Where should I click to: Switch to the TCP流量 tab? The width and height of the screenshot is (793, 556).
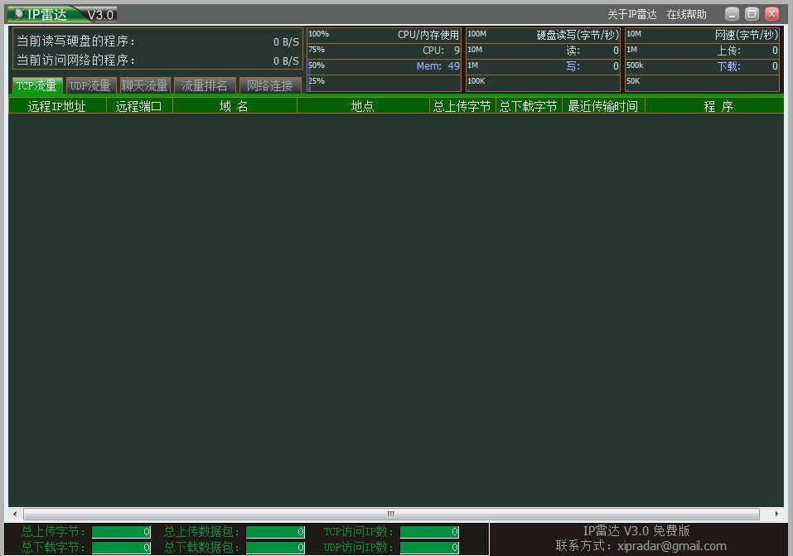[x=37, y=85]
